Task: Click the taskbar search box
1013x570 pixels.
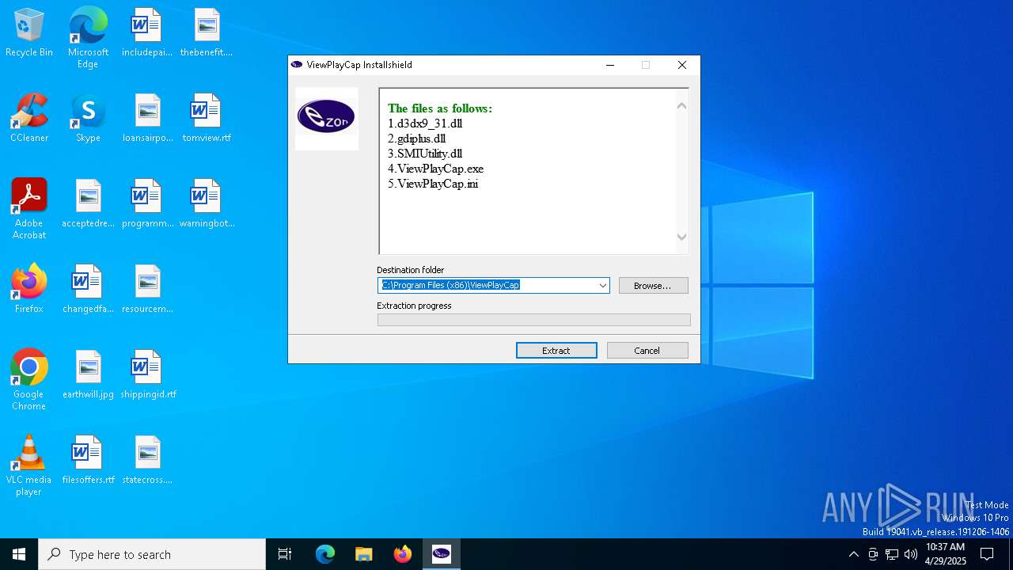Action: coord(152,554)
